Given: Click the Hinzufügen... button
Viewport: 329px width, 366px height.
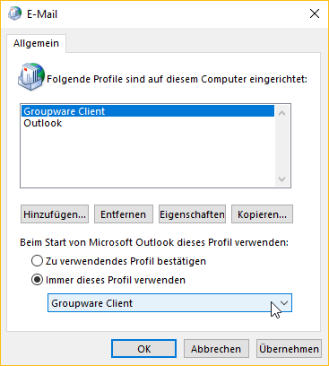Looking at the screenshot, I should (55, 214).
